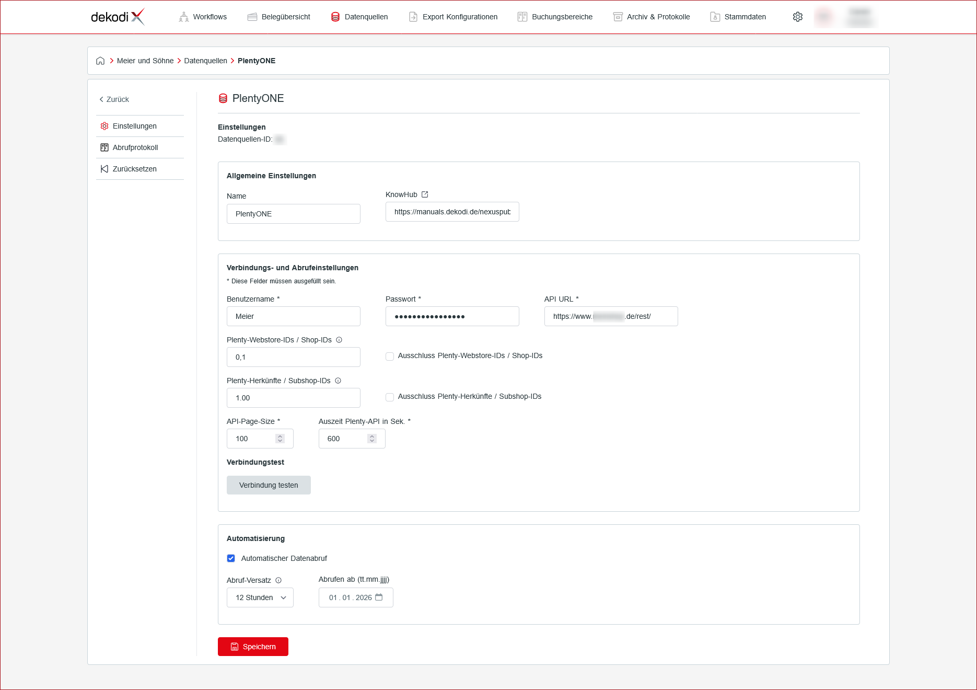Open the settings gear in header
977x690 pixels.
click(x=798, y=17)
